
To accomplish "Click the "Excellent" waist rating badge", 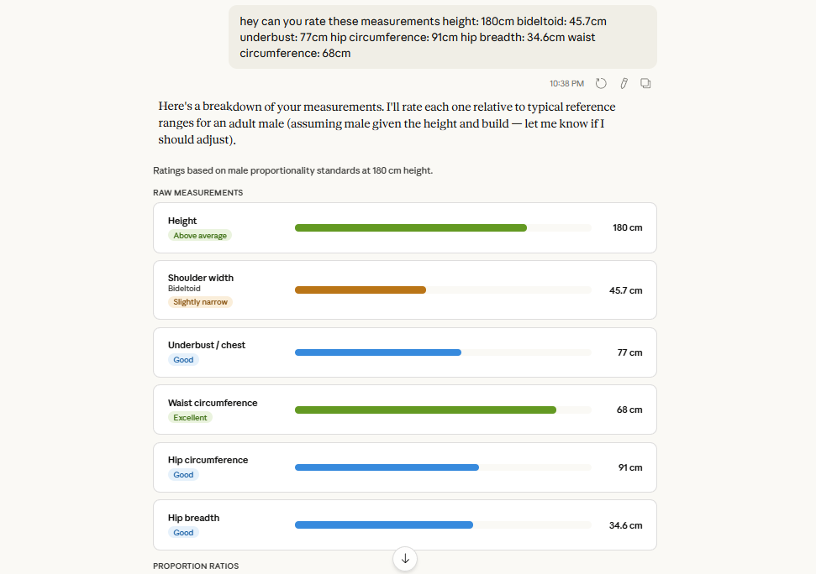I will 190,418.
